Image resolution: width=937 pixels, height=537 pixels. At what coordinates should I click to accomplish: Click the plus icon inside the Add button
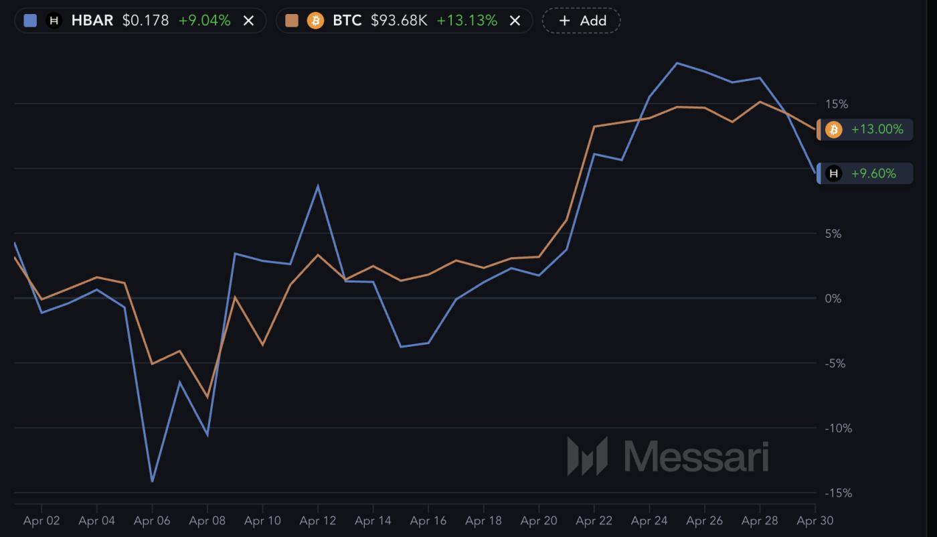(564, 20)
